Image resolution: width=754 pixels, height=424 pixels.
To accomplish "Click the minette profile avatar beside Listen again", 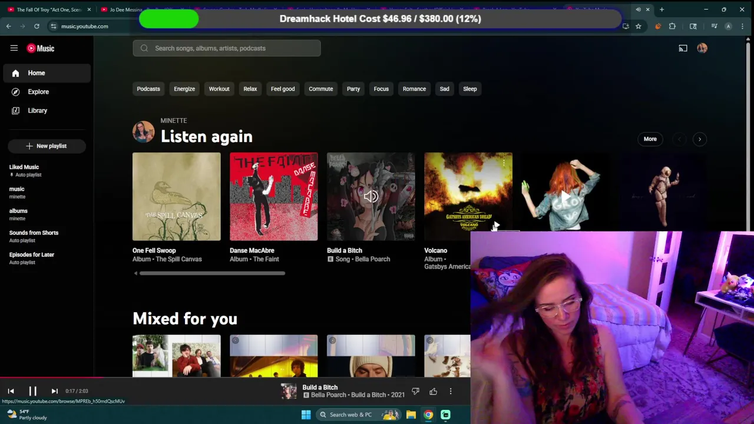I will (x=143, y=132).
